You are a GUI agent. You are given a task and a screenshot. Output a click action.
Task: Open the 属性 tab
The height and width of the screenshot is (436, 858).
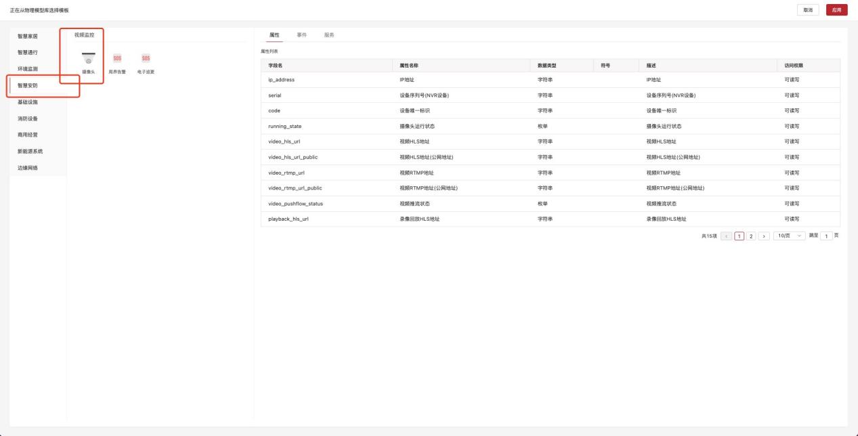tap(274, 35)
